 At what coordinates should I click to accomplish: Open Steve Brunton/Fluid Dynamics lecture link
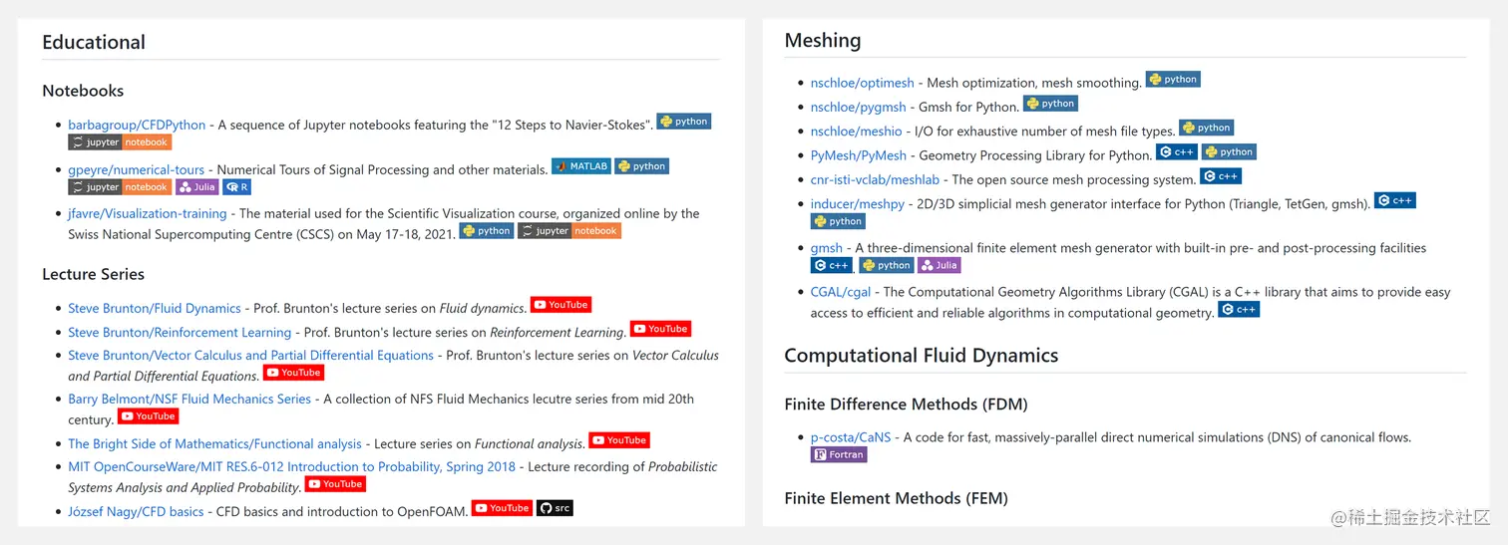155,309
